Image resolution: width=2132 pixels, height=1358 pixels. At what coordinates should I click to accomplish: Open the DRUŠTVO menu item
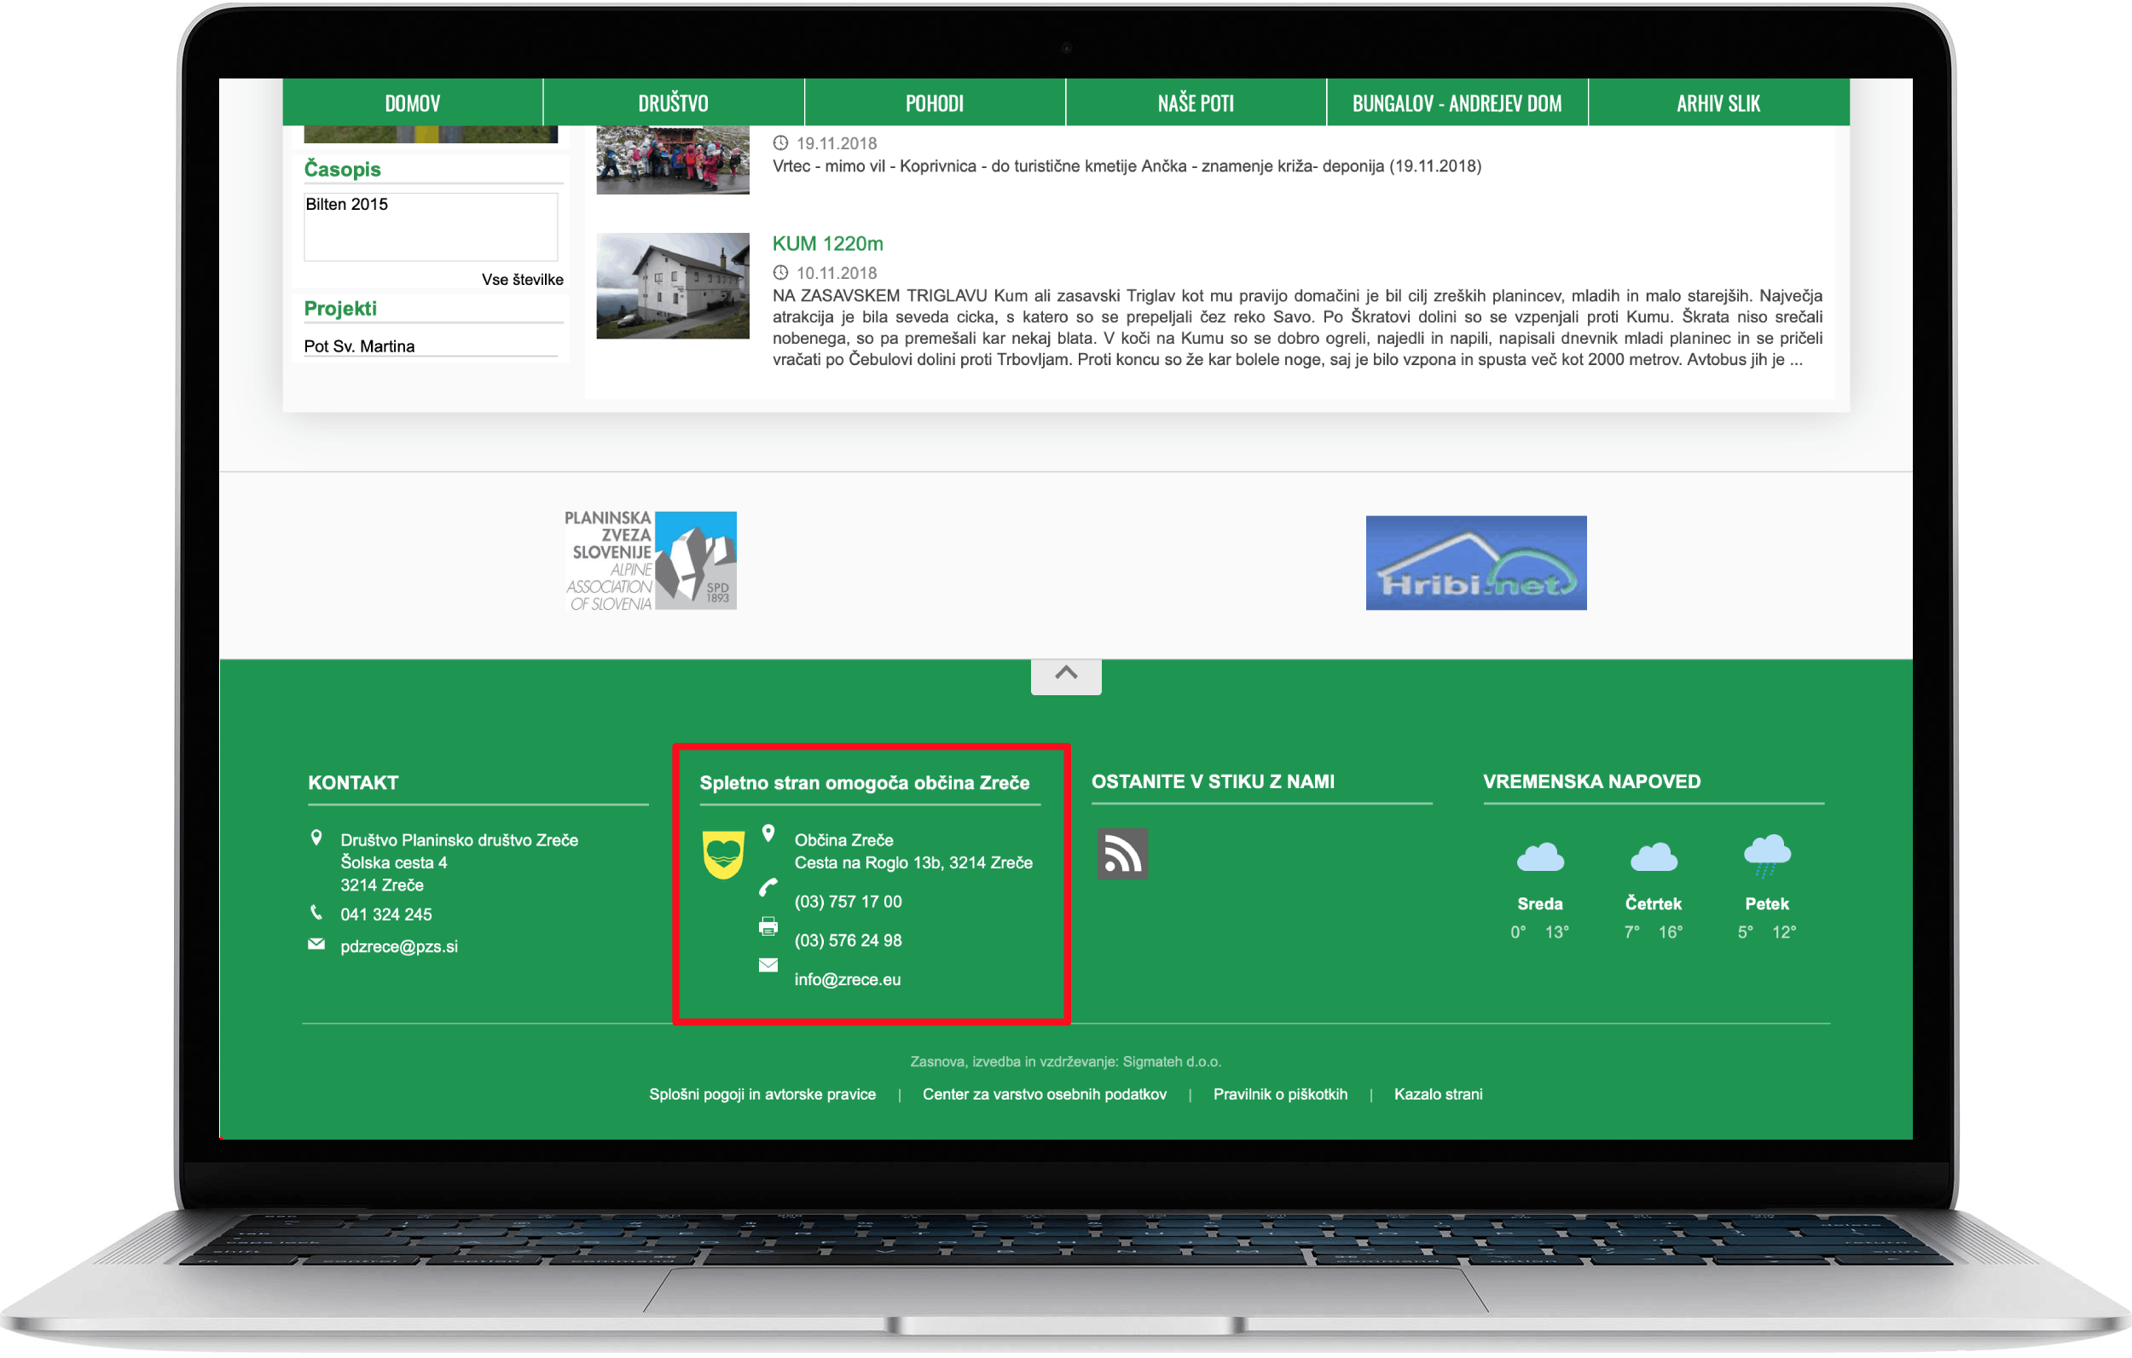tap(673, 102)
